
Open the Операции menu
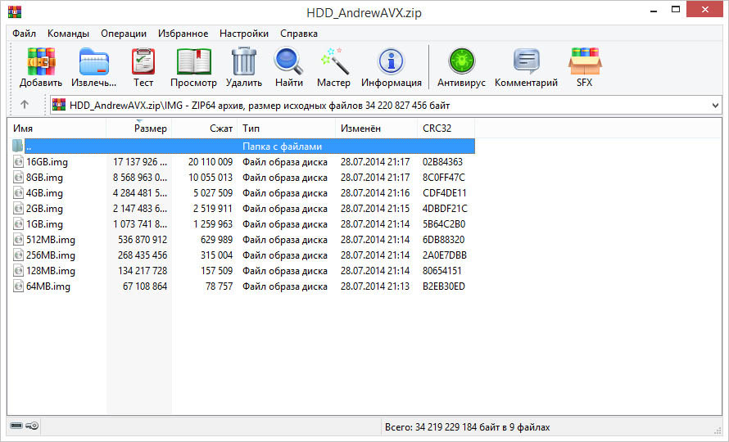pos(124,34)
